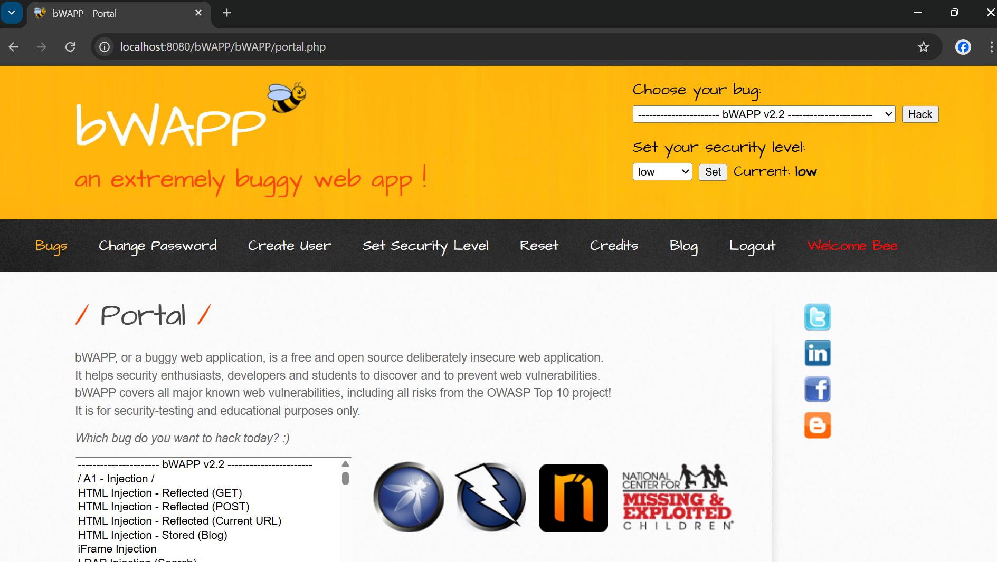The width and height of the screenshot is (997, 562).
Task: Open Facebook profile icon in browser toolbar
Action: click(963, 47)
